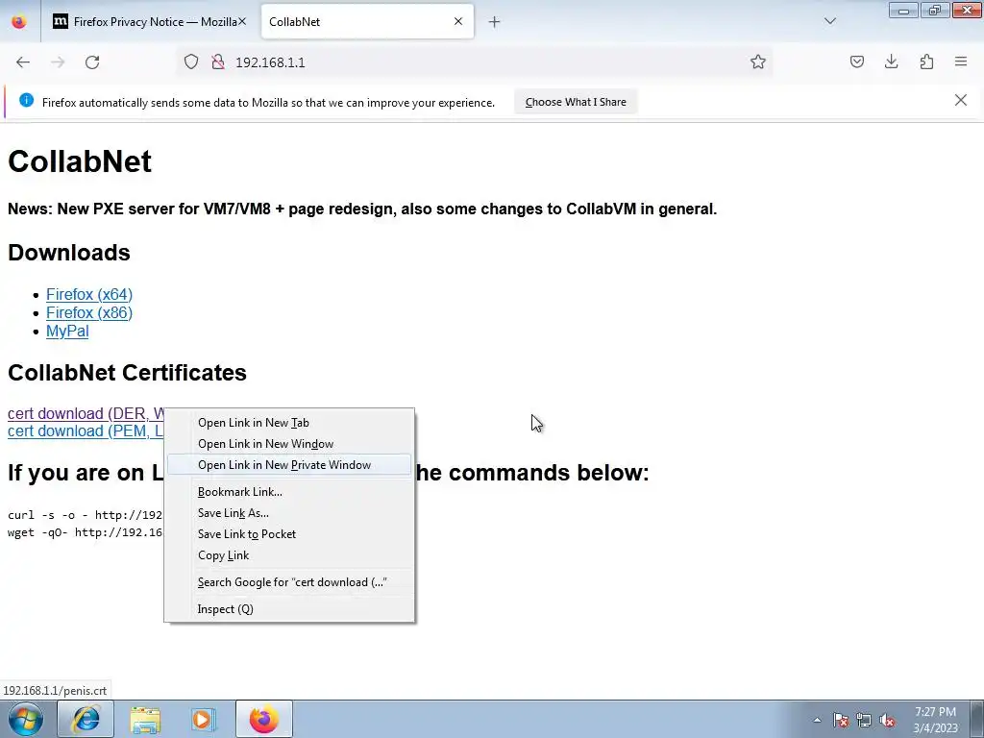Open the Action Center flag icon
The image size is (984, 738).
(x=840, y=720)
